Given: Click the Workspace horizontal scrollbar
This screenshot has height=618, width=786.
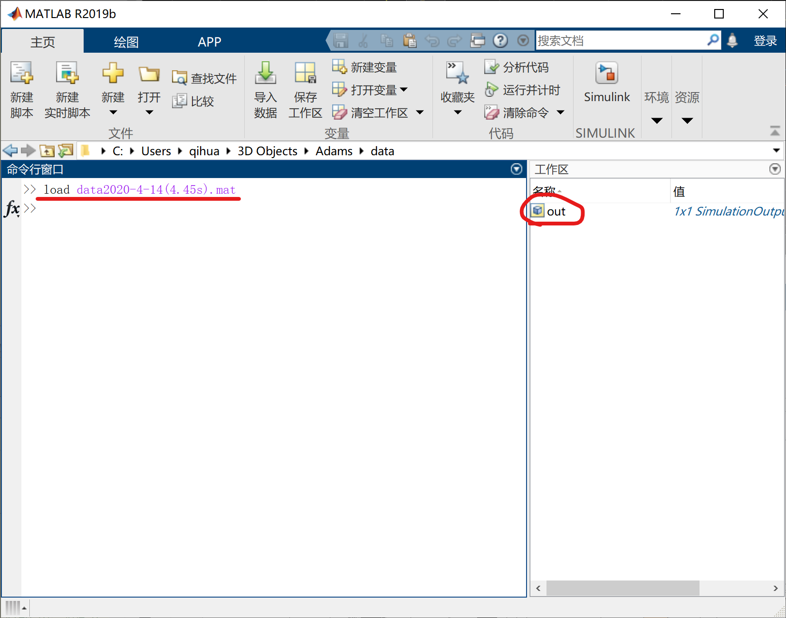Looking at the screenshot, I should point(623,588).
